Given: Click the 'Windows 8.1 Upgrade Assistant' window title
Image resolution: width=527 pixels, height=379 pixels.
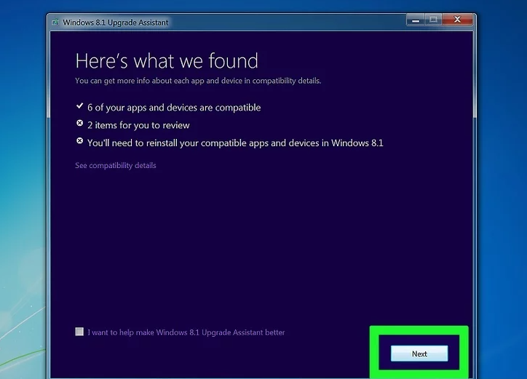Looking at the screenshot, I should click(115, 23).
